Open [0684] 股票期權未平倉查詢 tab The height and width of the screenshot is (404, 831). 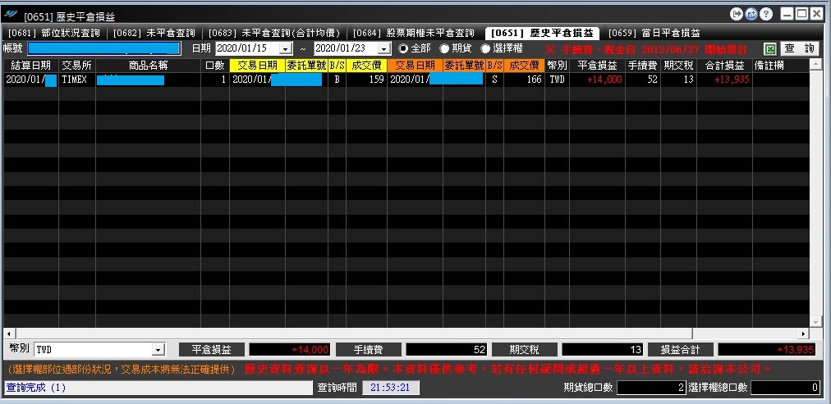point(413,34)
